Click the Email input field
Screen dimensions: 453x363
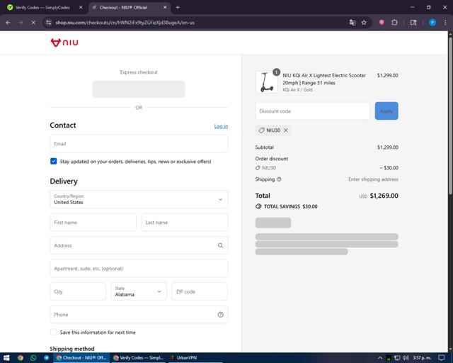[139, 144]
